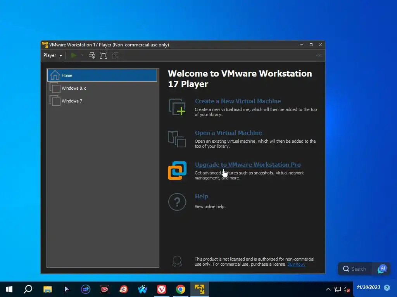This screenshot has height=297, width=397.
Task: Click the green Power On play button
Action: pos(73,55)
